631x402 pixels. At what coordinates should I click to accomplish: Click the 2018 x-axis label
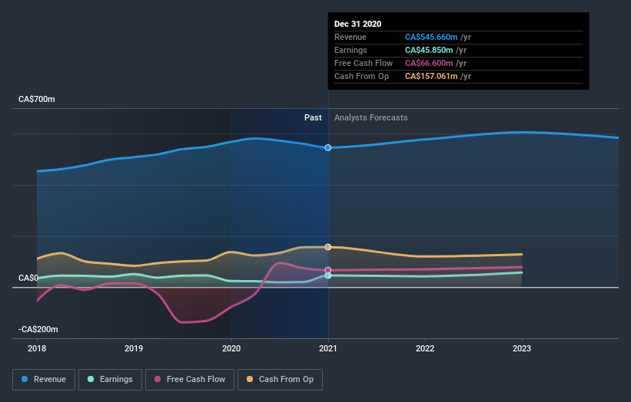pyautogui.click(x=37, y=348)
